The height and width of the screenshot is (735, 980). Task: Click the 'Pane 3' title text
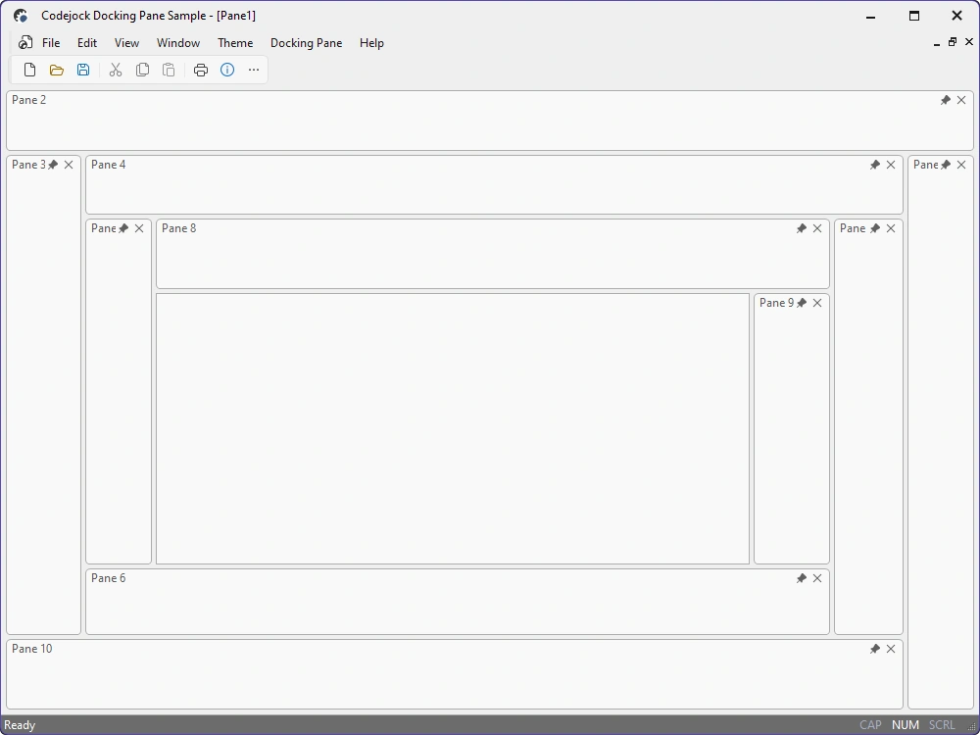pyautogui.click(x=28, y=165)
